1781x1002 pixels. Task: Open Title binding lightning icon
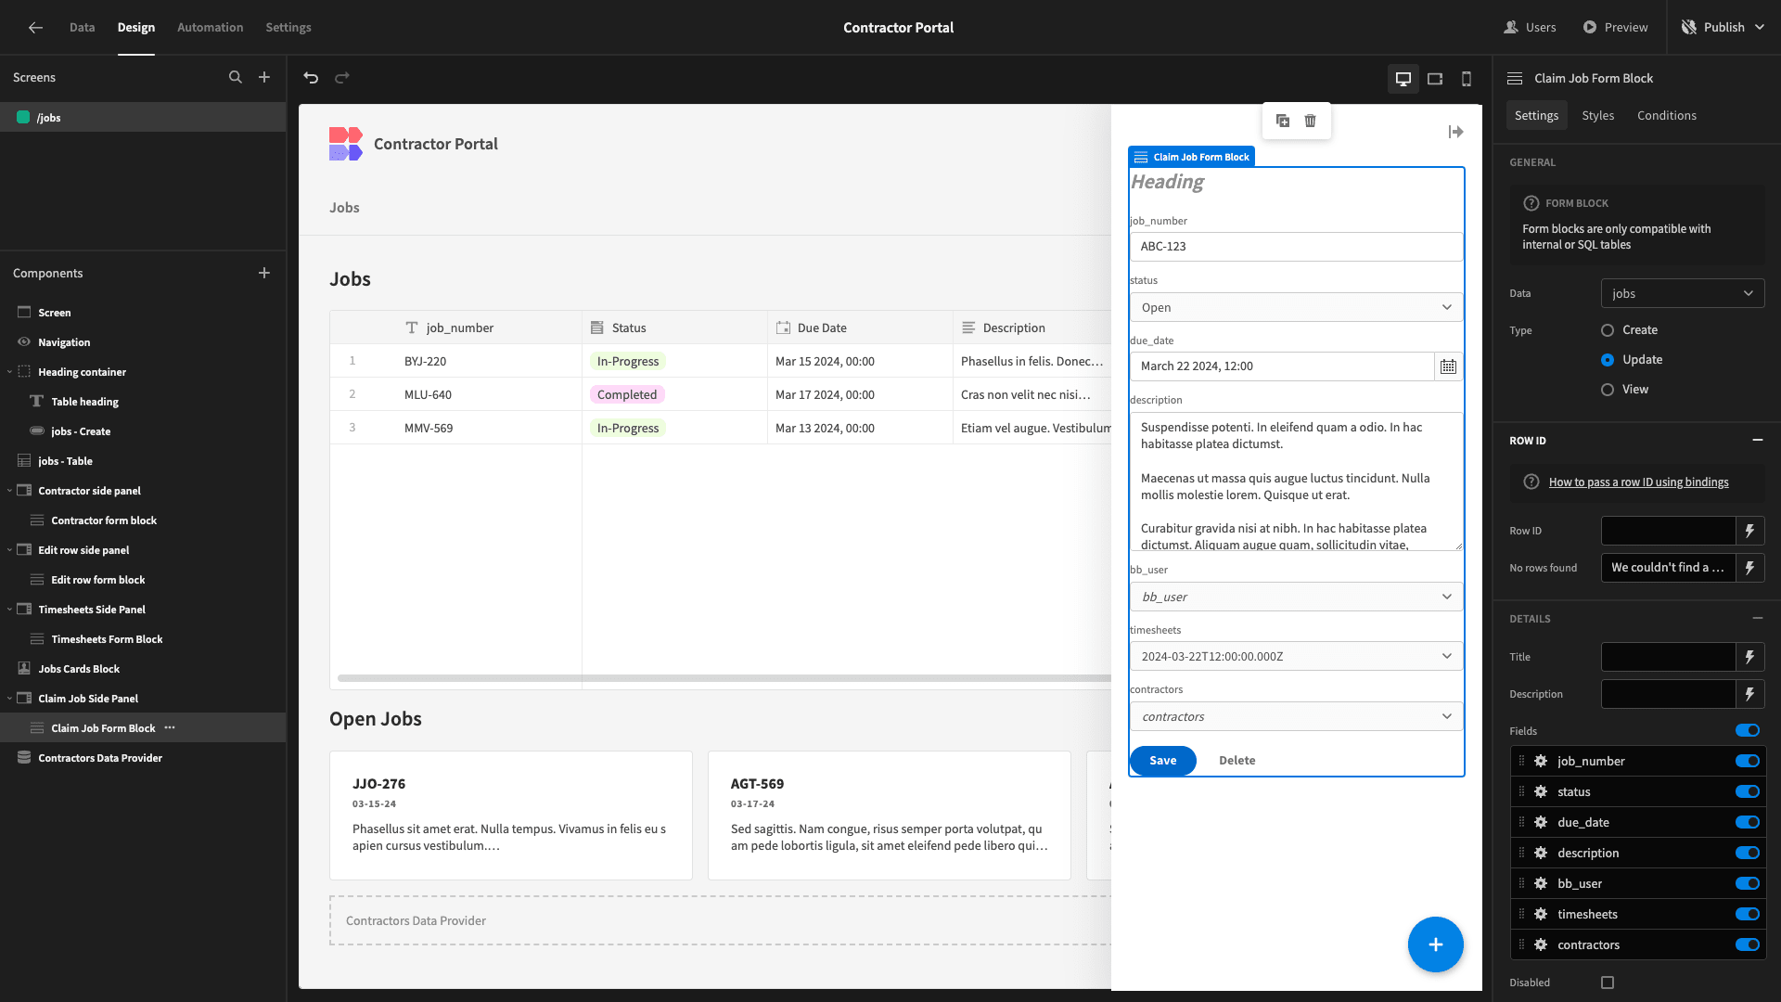pos(1750,657)
